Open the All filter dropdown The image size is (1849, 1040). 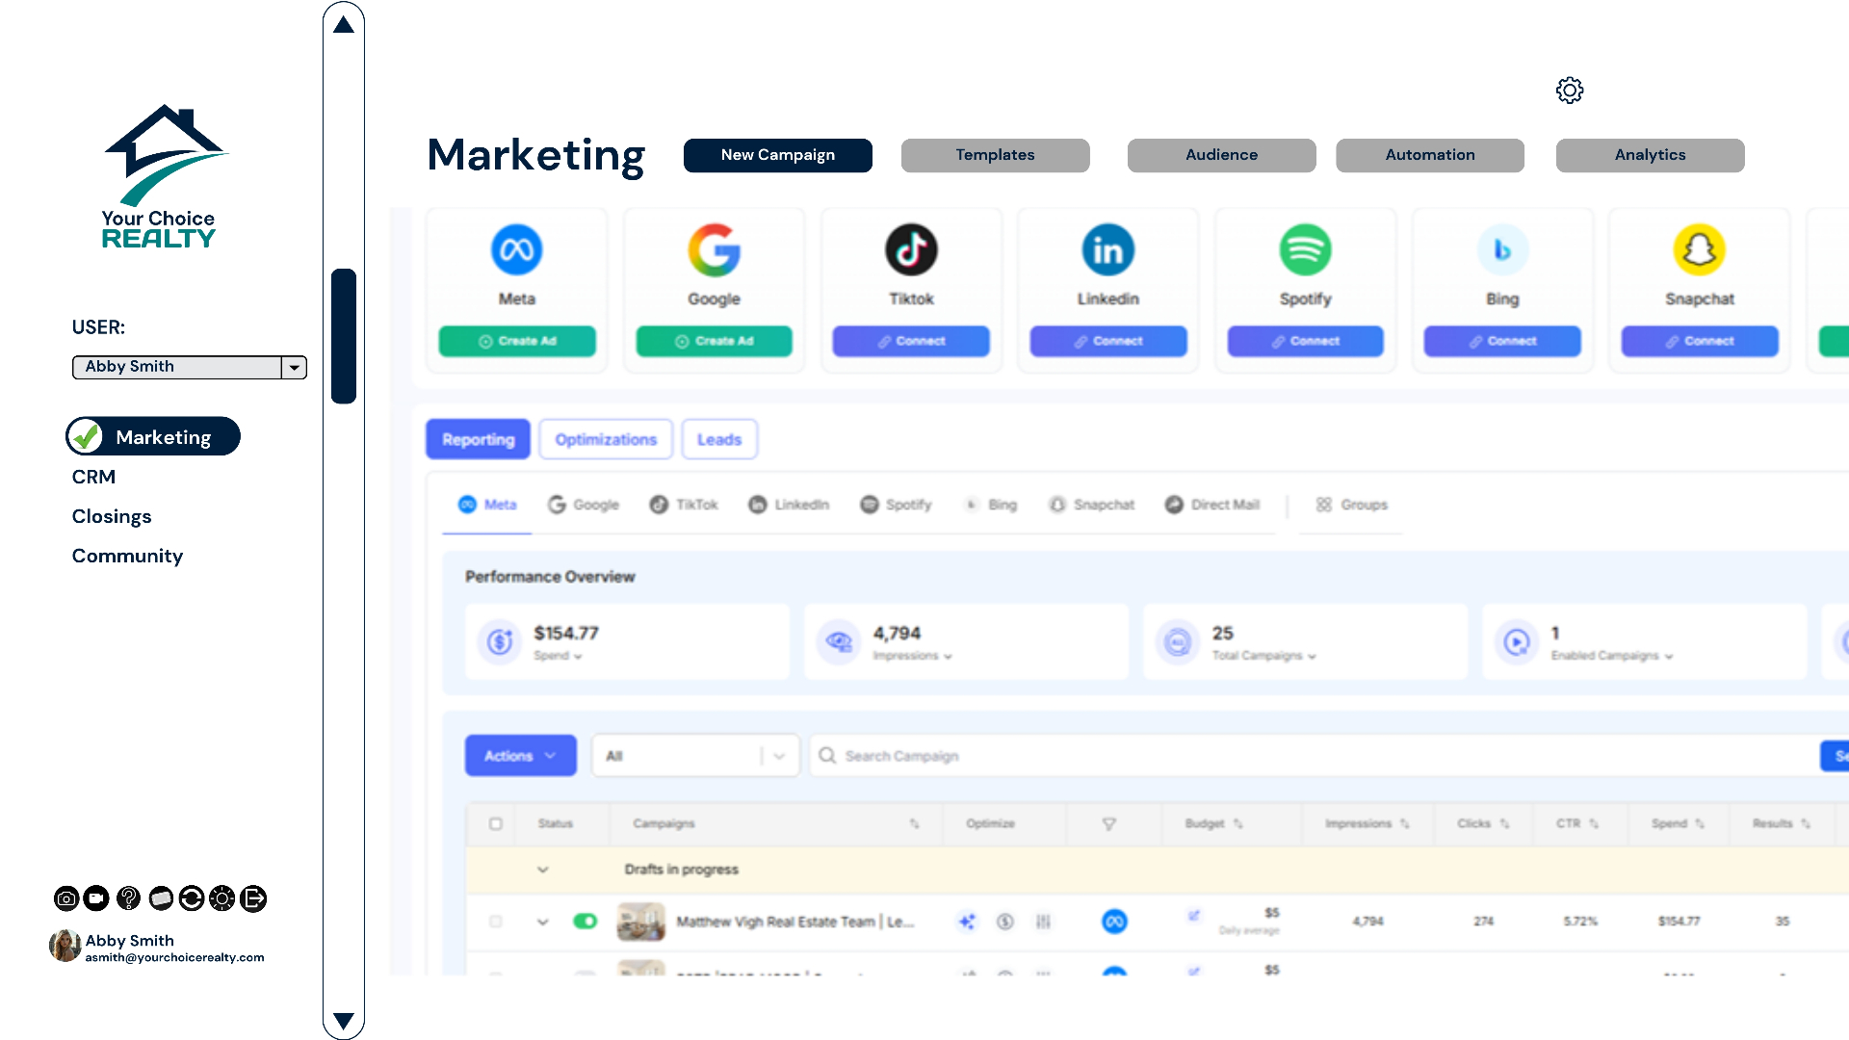click(695, 756)
